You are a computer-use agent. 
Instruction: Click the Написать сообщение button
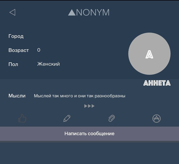tap(89, 134)
